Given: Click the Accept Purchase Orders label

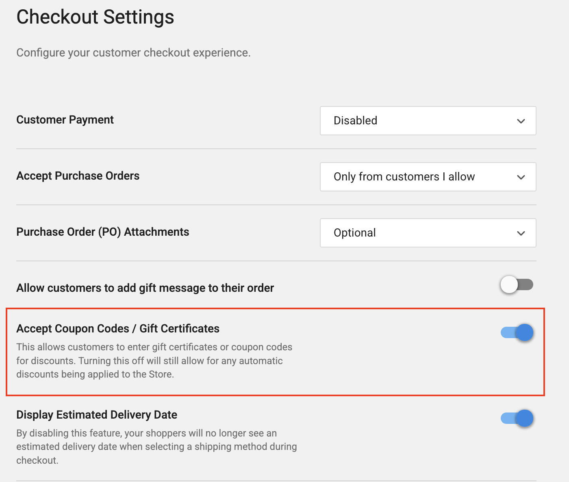Looking at the screenshot, I should [x=78, y=176].
